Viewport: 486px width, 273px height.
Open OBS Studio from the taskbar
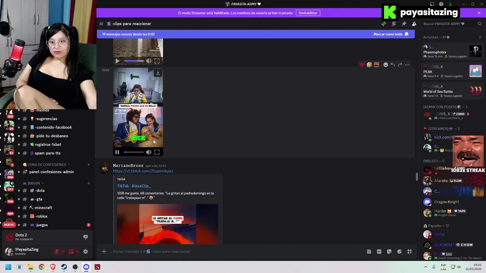pos(75,267)
